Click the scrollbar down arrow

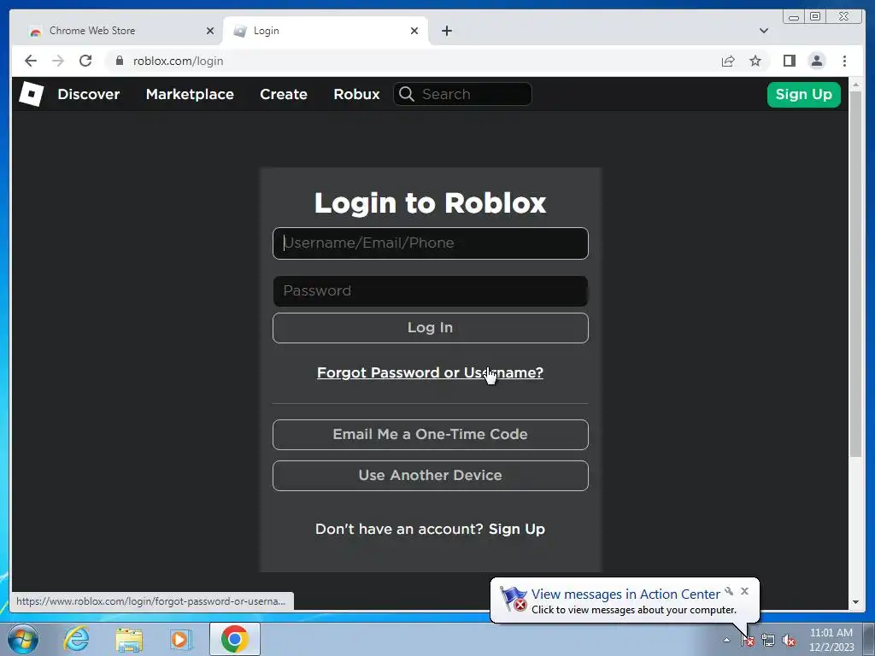(x=855, y=602)
